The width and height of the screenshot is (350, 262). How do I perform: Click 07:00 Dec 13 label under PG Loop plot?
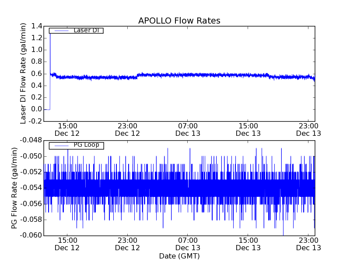click(188, 244)
